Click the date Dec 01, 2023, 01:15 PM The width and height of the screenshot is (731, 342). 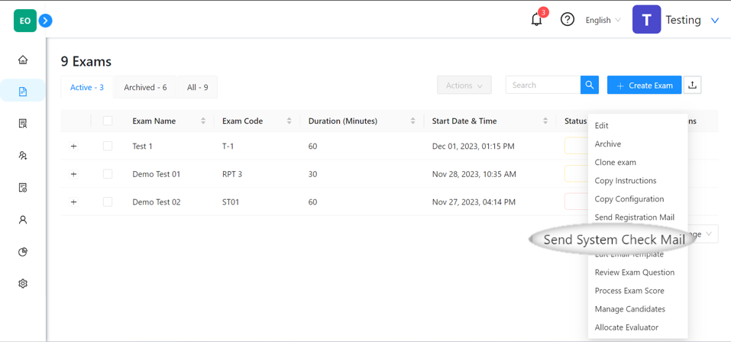473,147
